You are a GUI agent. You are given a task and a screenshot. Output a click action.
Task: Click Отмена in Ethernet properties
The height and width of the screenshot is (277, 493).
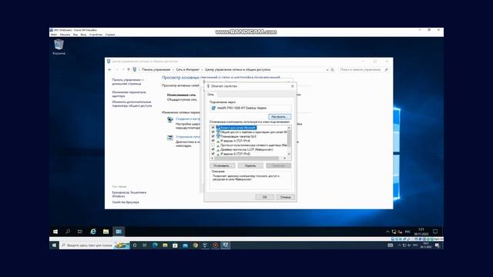coord(286,197)
